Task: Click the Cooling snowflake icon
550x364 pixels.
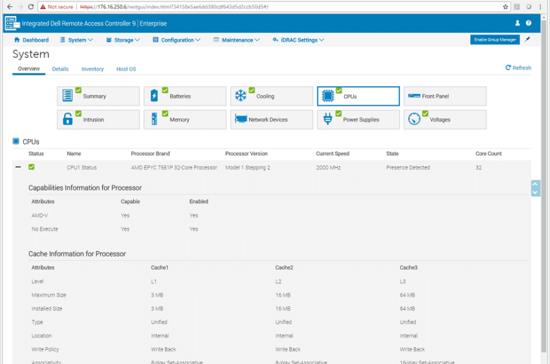Action: [x=240, y=95]
